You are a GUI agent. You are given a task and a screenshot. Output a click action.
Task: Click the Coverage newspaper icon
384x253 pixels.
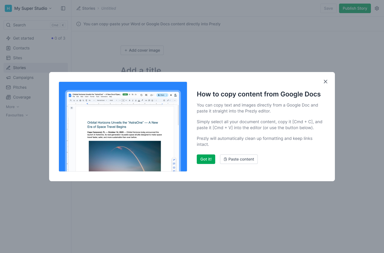tap(8, 97)
